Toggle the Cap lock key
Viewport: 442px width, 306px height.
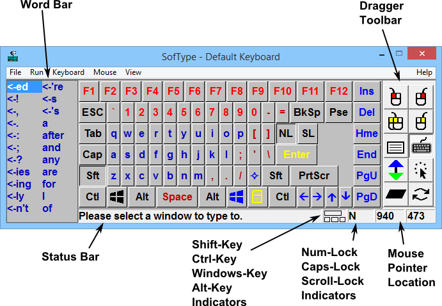coord(93,154)
